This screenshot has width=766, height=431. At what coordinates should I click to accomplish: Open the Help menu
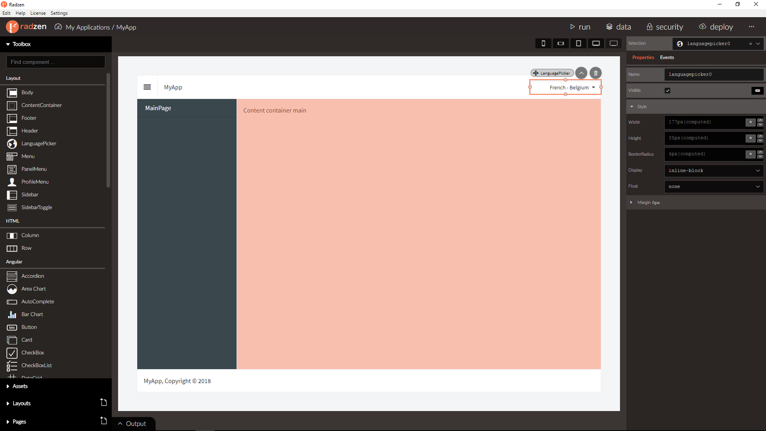20,13
